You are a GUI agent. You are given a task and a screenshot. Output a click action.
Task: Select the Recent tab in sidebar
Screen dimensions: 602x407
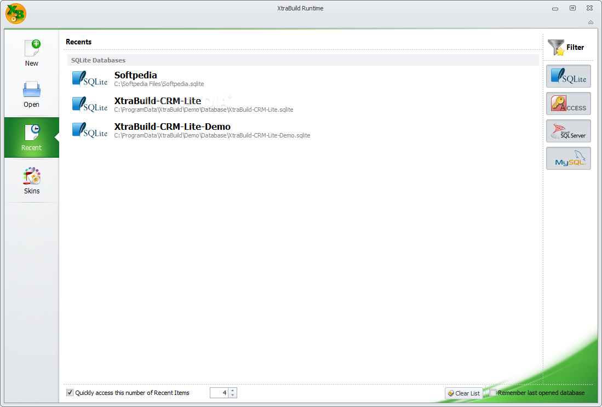click(x=31, y=137)
